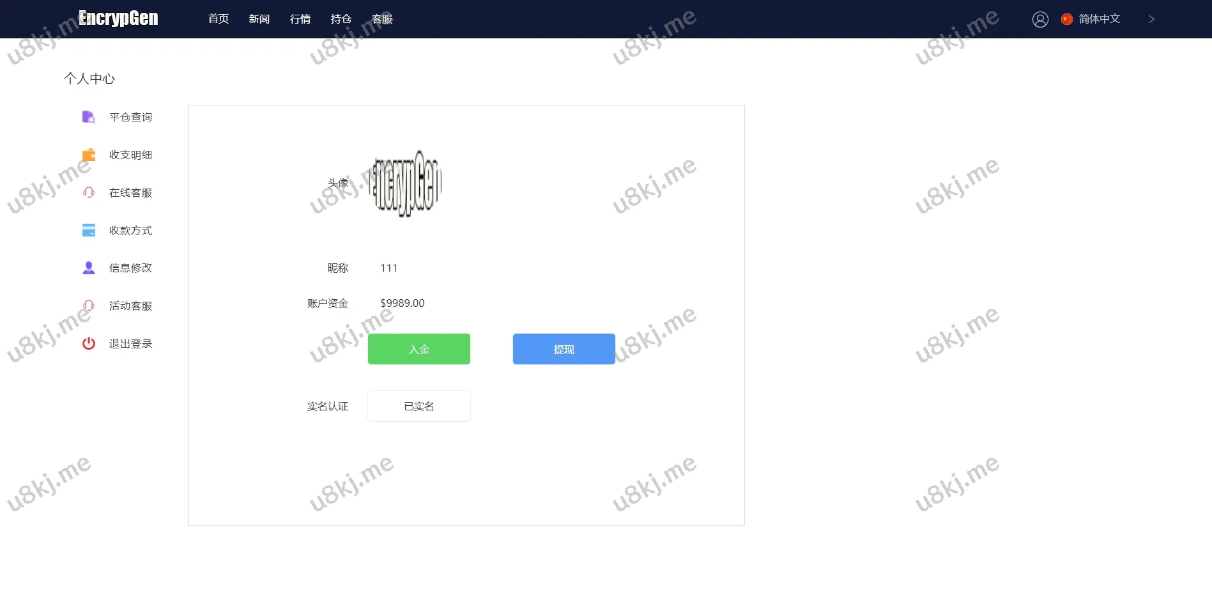Click the 已实名 verification status button
Viewport: 1212px width, 597px height.
[x=419, y=406]
